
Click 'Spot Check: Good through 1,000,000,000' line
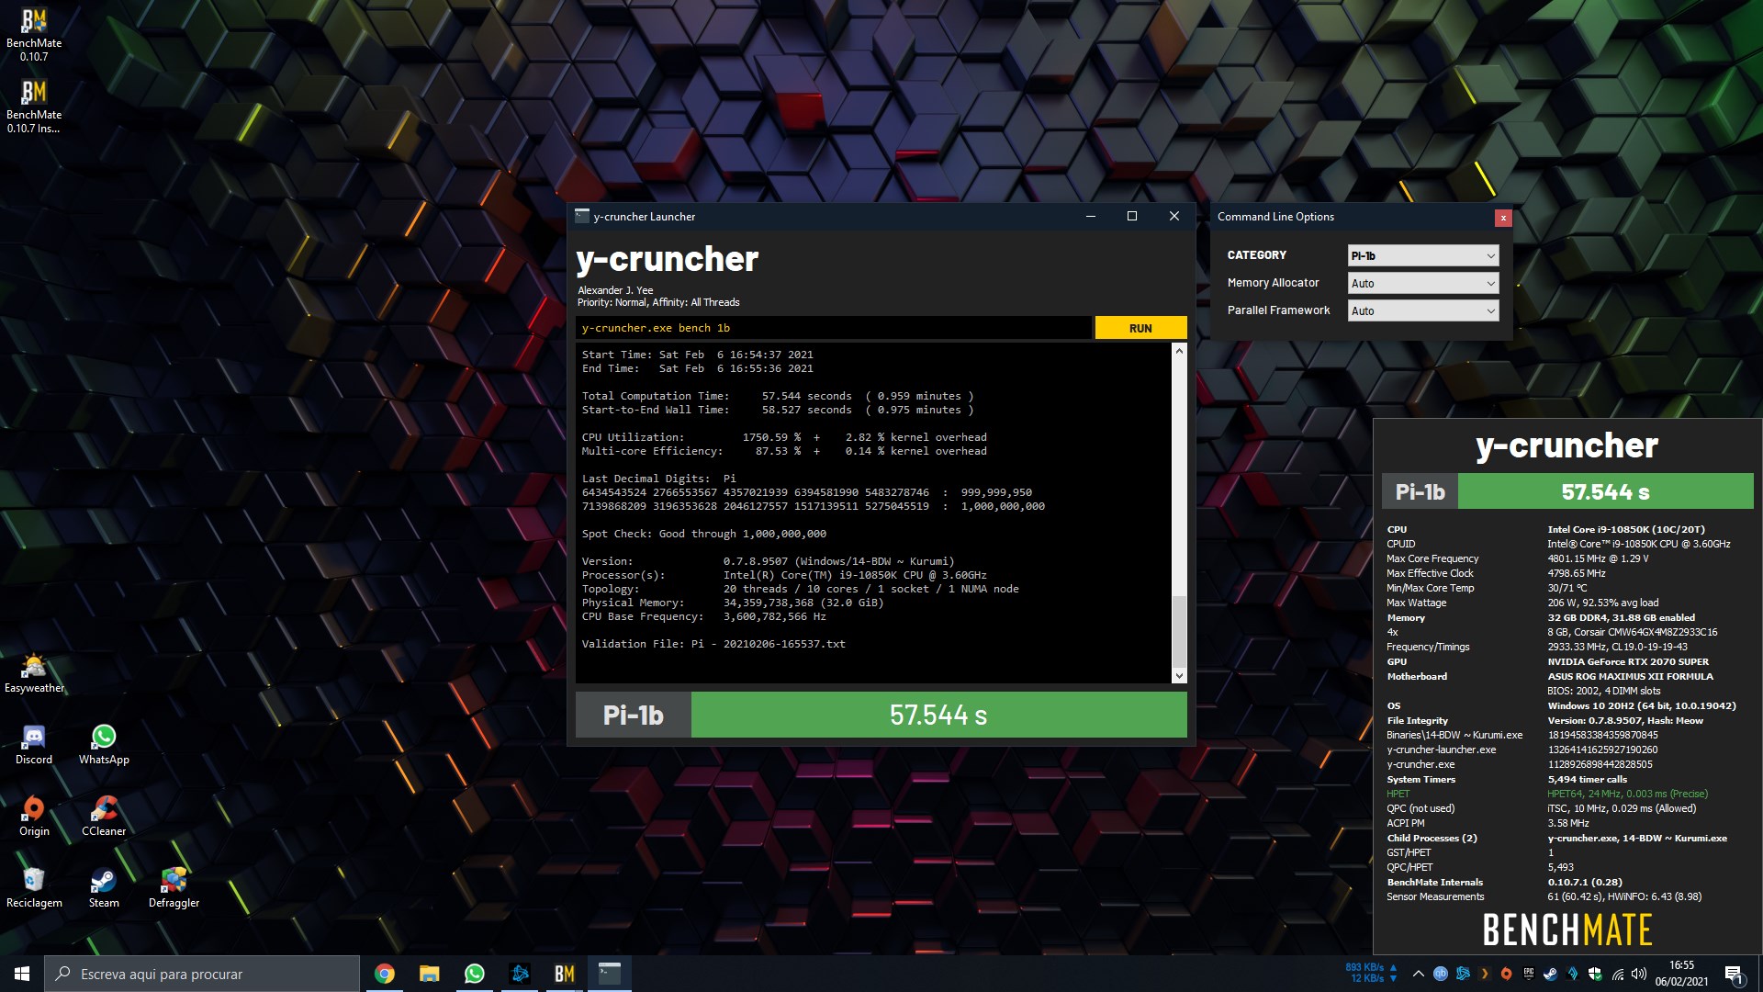[x=704, y=534]
